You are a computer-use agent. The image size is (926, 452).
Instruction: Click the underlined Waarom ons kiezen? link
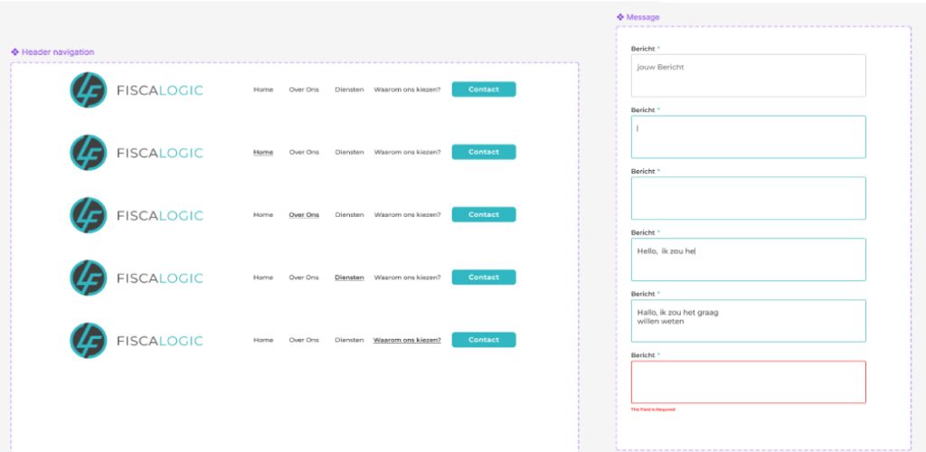point(407,340)
